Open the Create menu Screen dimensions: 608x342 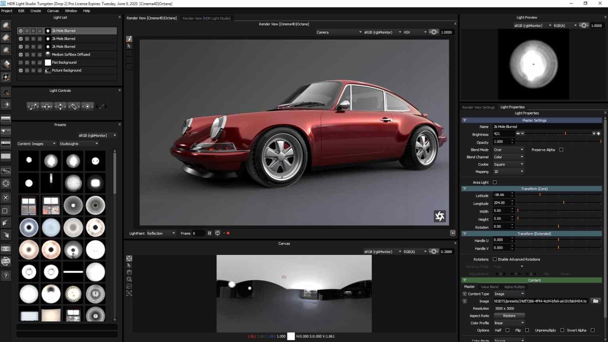point(35,11)
